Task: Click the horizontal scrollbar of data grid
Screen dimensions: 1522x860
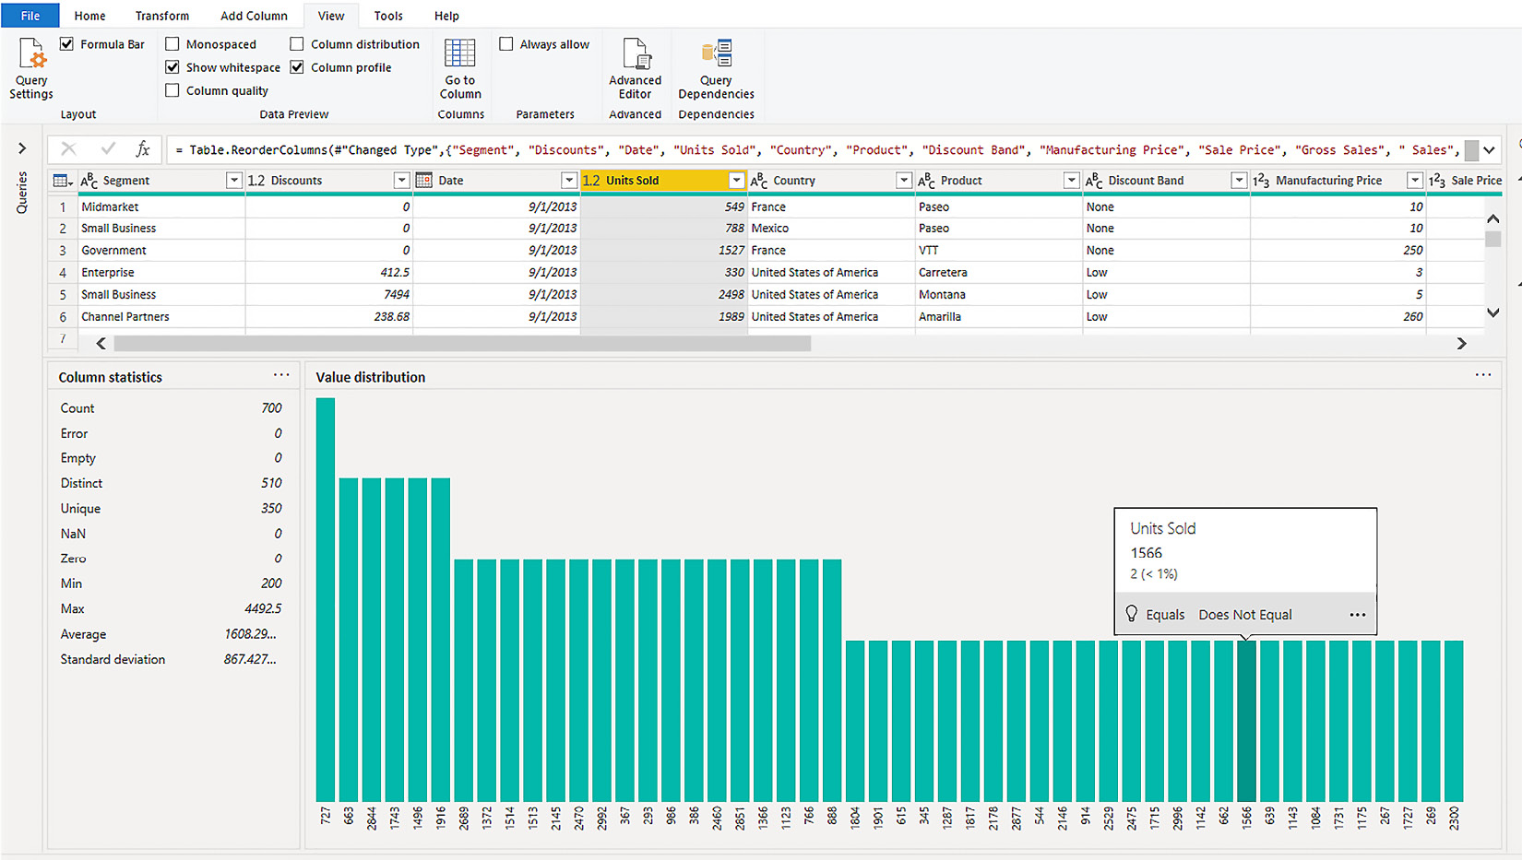Action: (461, 344)
